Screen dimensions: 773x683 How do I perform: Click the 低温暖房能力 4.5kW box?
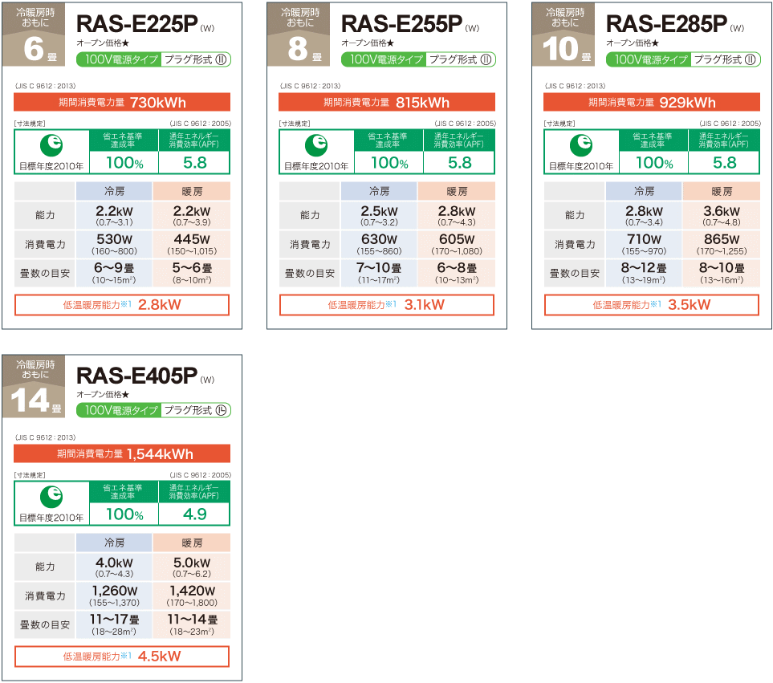(x=122, y=657)
